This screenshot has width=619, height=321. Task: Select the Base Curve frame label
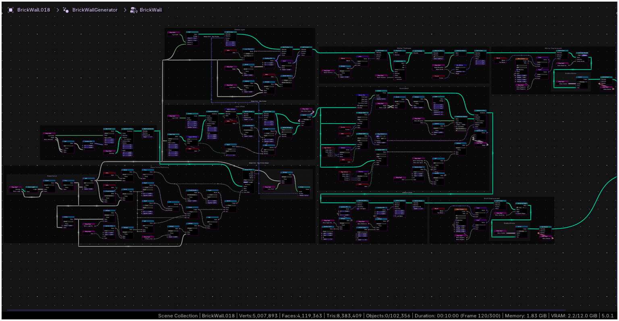coord(52,176)
